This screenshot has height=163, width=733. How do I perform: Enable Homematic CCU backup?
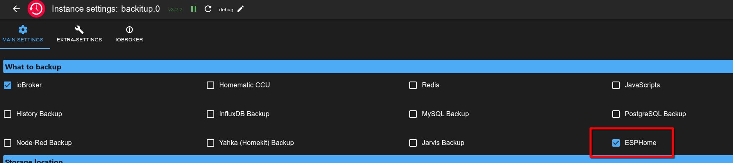[x=211, y=85]
